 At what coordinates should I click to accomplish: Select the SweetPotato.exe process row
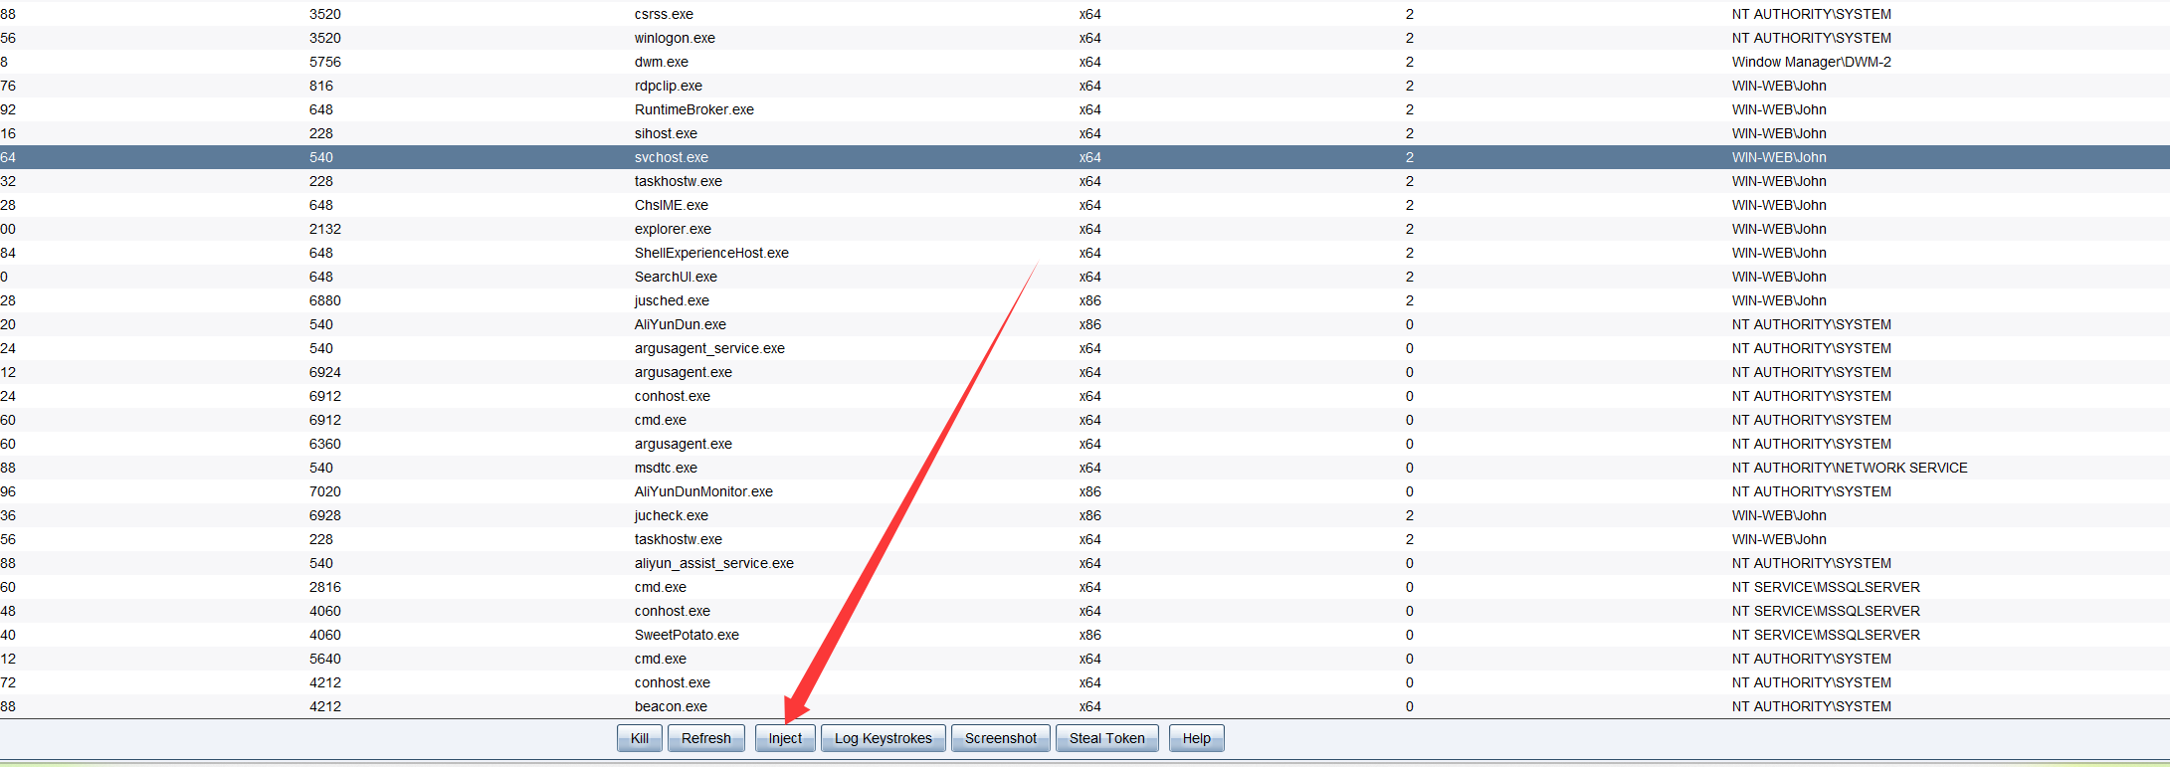[x=687, y=635]
